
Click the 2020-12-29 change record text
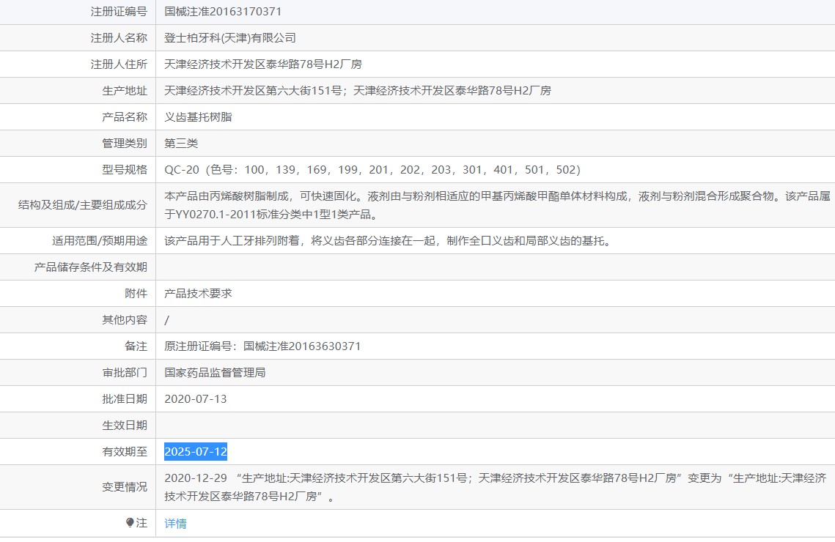(x=496, y=487)
